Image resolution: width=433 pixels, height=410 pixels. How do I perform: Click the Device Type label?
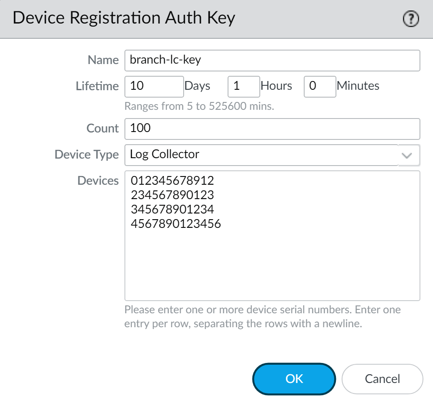(x=87, y=155)
